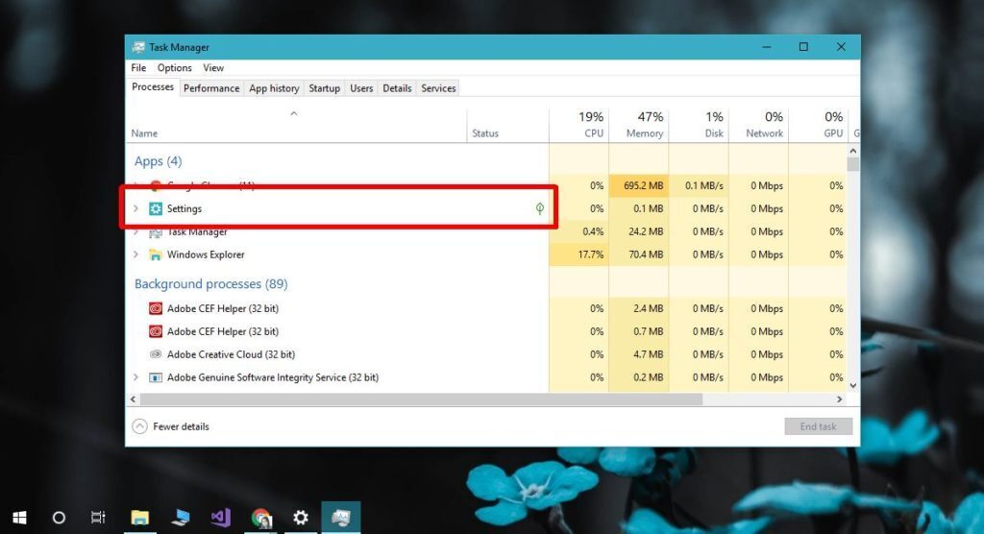Image resolution: width=984 pixels, height=534 pixels.
Task: Click the green leaf suspended status icon
Action: (x=540, y=208)
